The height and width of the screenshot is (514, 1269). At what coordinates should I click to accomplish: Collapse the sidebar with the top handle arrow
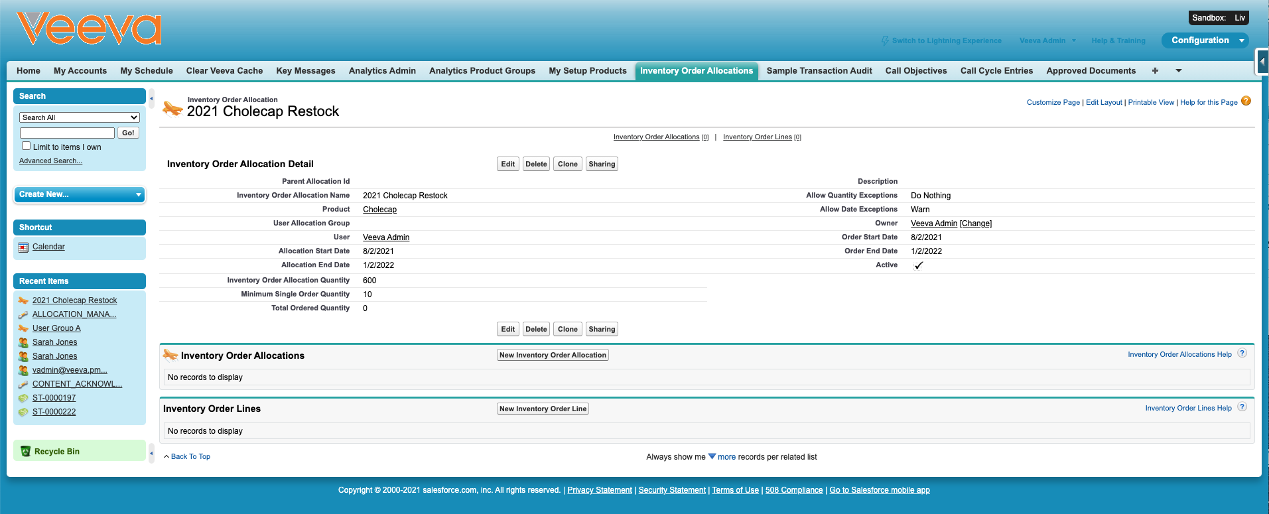(151, 99)
